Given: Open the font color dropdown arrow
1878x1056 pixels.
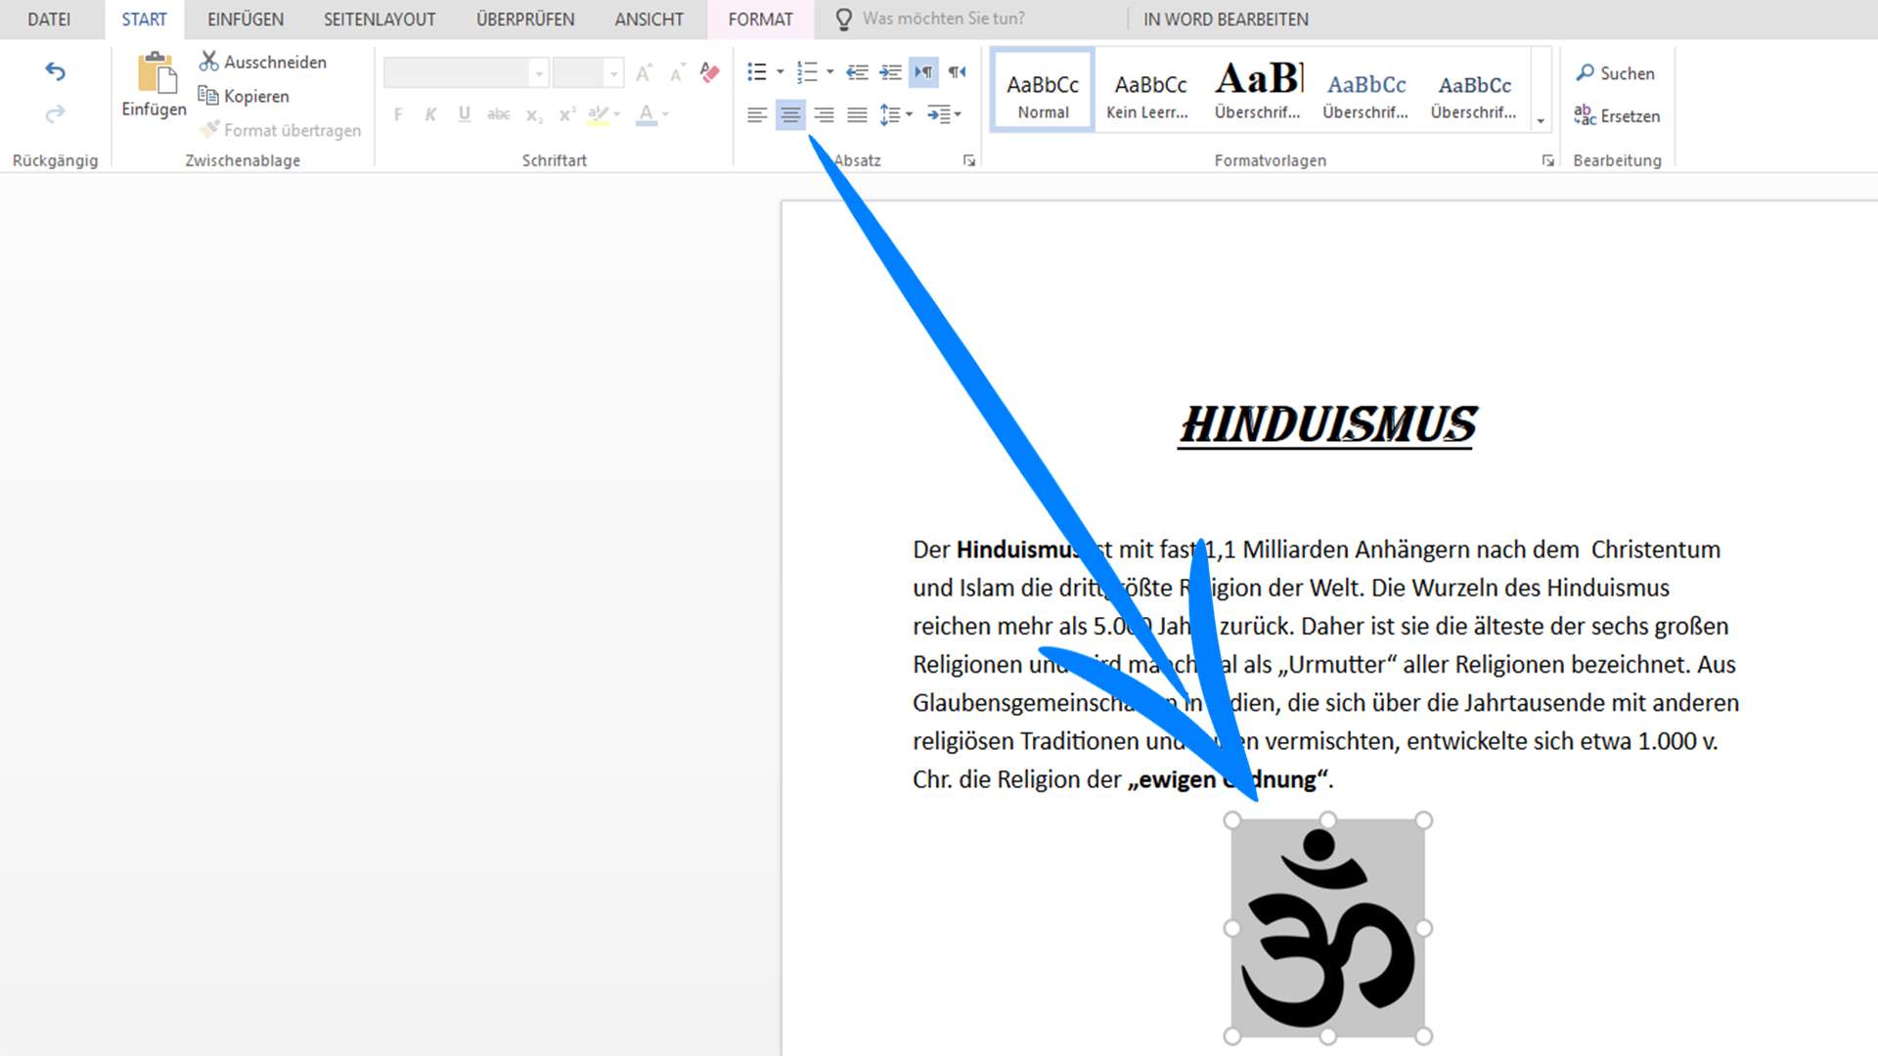Looking at the screenshot, I should coord(666,114).
